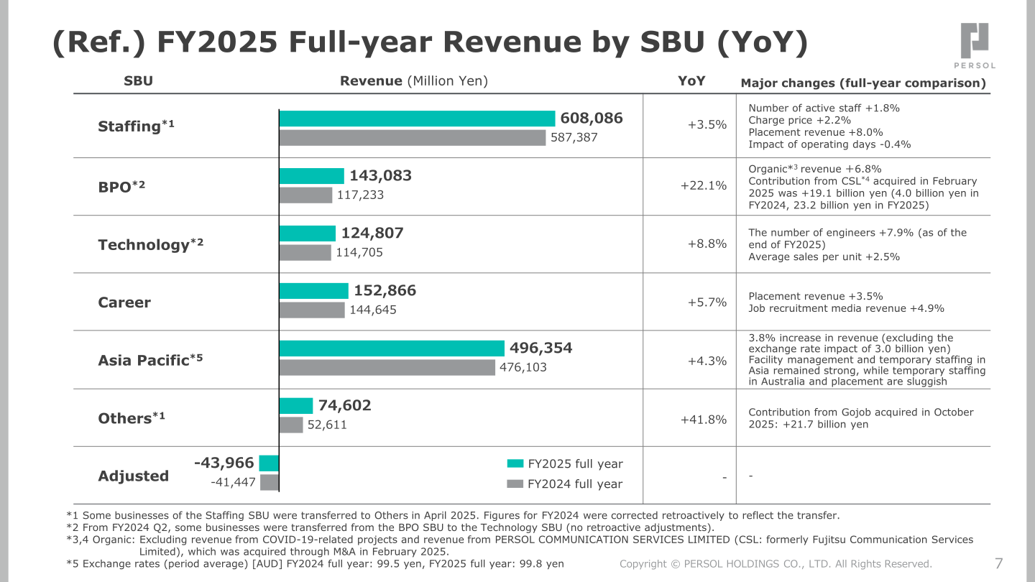Click the '+4.3%' YoY figure
The width and height of the screenshot is (1035, 582).
[707, 361]
